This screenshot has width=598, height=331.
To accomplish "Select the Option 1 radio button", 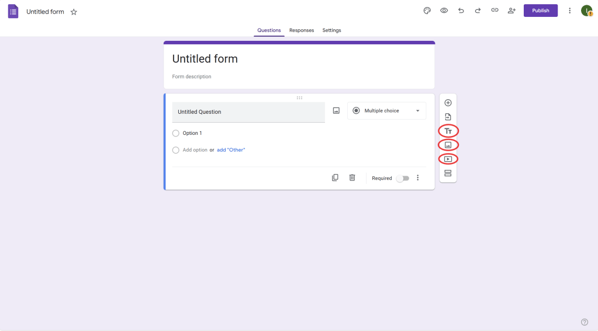I will click(176, 133).
